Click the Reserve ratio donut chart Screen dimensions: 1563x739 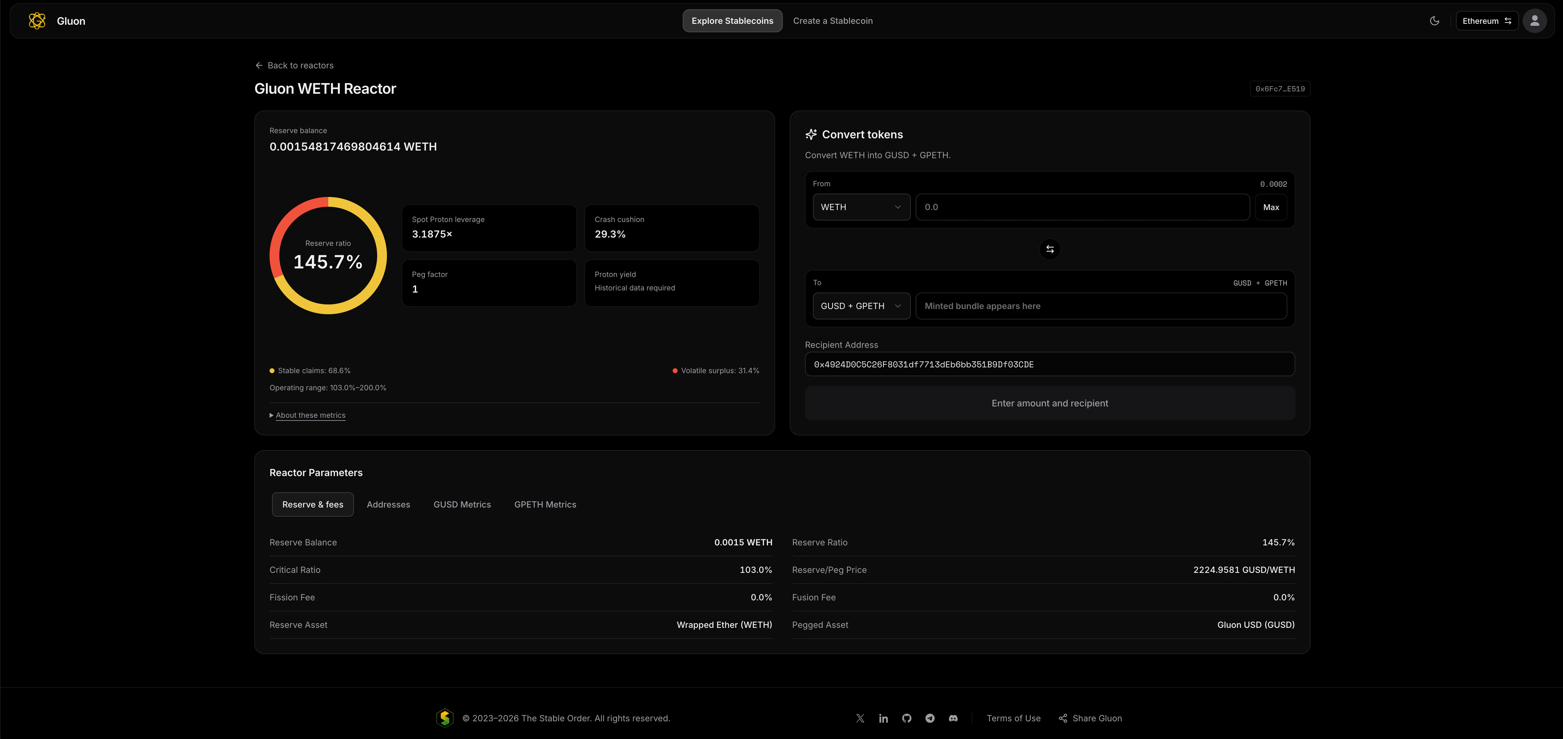tap(328, 255)
